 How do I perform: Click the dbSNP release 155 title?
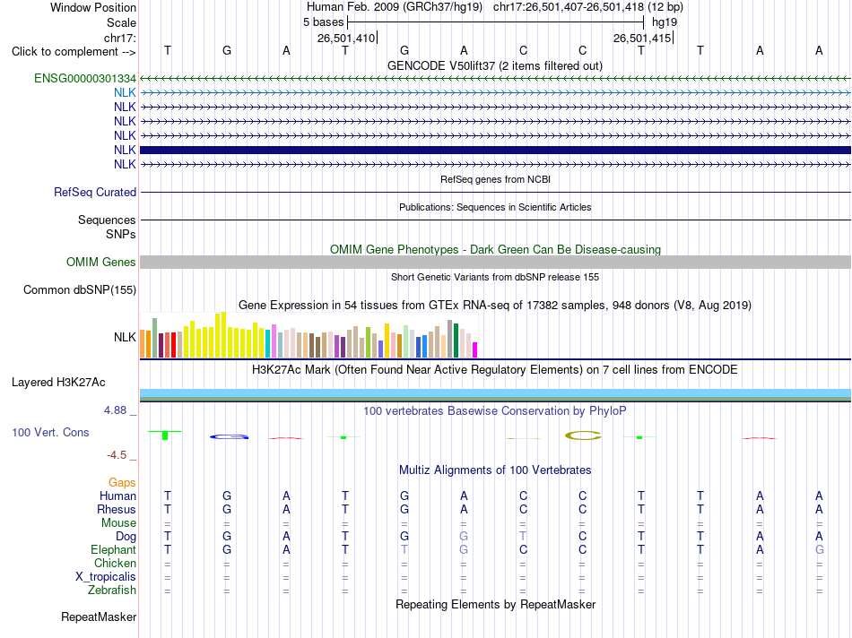495,277
